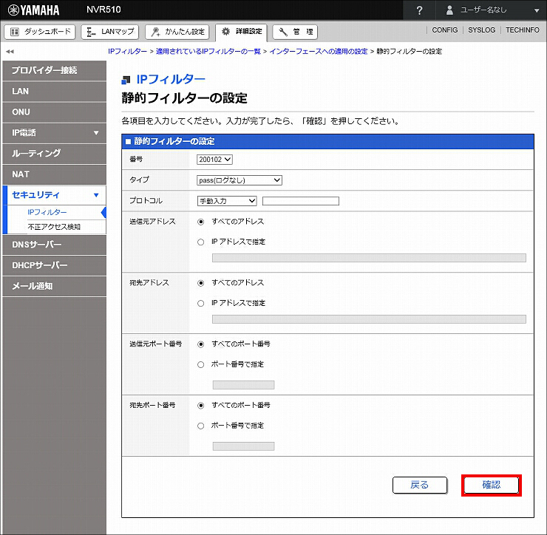Screen dimensions: 547x535
Task: Click the 送信元ポート番号 input field
Action: point(243,385)
